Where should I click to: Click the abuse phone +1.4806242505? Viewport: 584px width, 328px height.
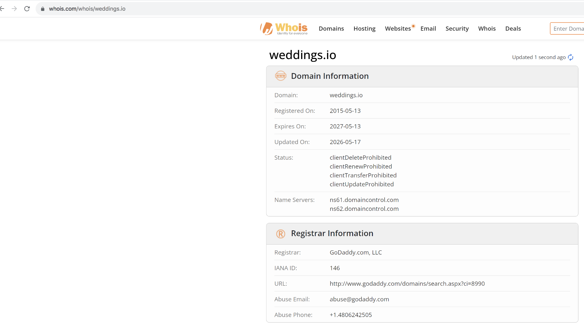pos(351,315)
